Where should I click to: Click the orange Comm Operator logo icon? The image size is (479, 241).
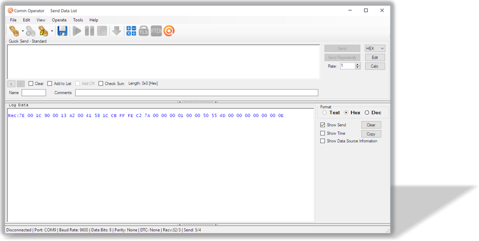point(169,31)
